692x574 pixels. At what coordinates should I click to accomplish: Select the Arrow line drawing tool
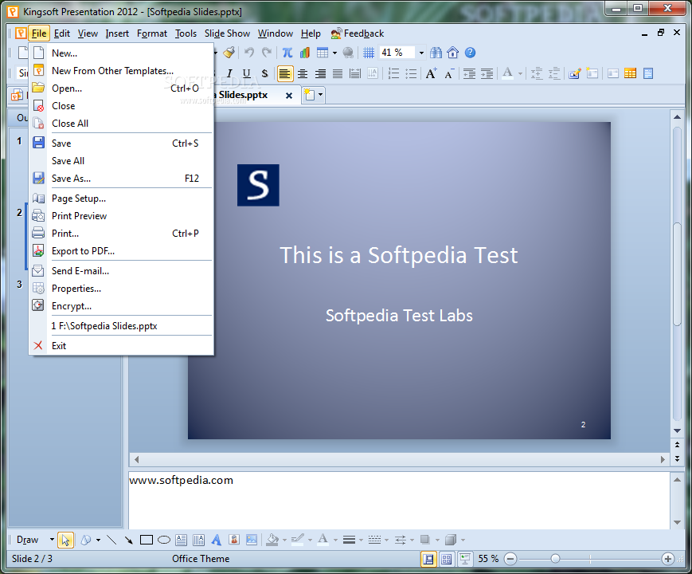click(128, 540)
